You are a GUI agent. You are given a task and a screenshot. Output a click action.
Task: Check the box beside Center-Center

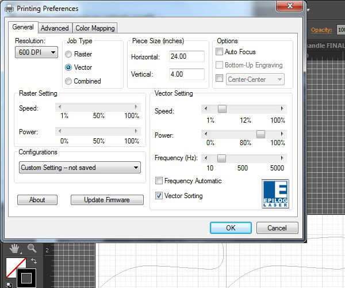click(219, 78)
